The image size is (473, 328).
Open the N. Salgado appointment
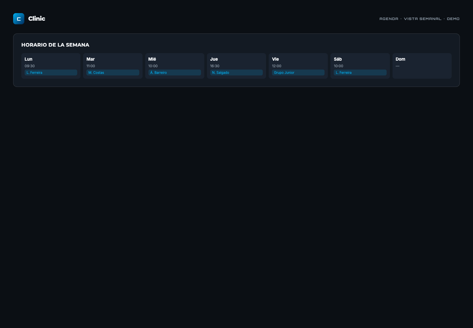pyautogui.click(x=236, y=72)
